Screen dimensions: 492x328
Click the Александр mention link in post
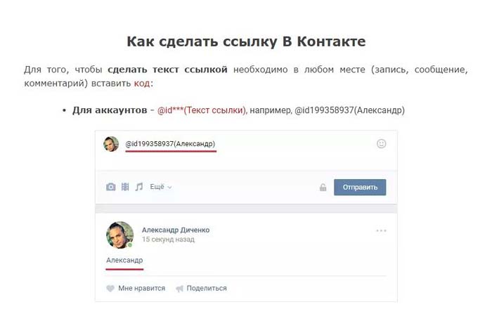click(x=124, y=261)
